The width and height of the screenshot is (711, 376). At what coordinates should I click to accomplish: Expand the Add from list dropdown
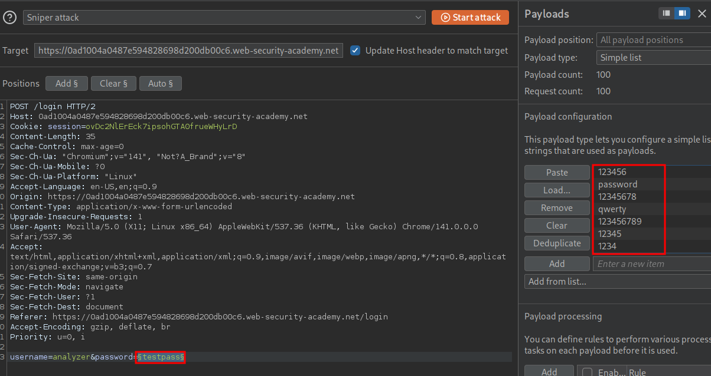click(x=617, y=282)
